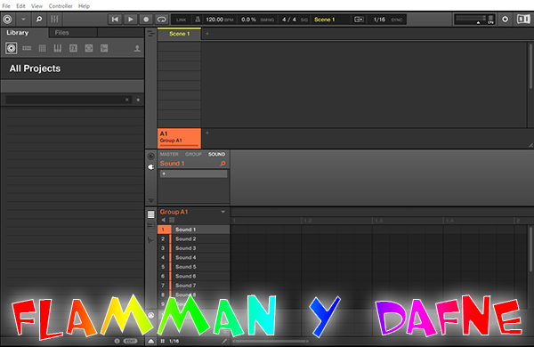Add a plug-in via the plus slot

tap(193, 174)
